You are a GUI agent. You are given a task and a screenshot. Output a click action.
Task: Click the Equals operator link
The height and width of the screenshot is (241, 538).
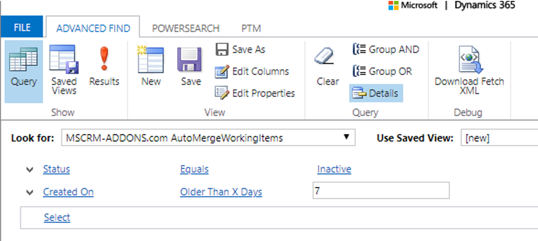194,169
